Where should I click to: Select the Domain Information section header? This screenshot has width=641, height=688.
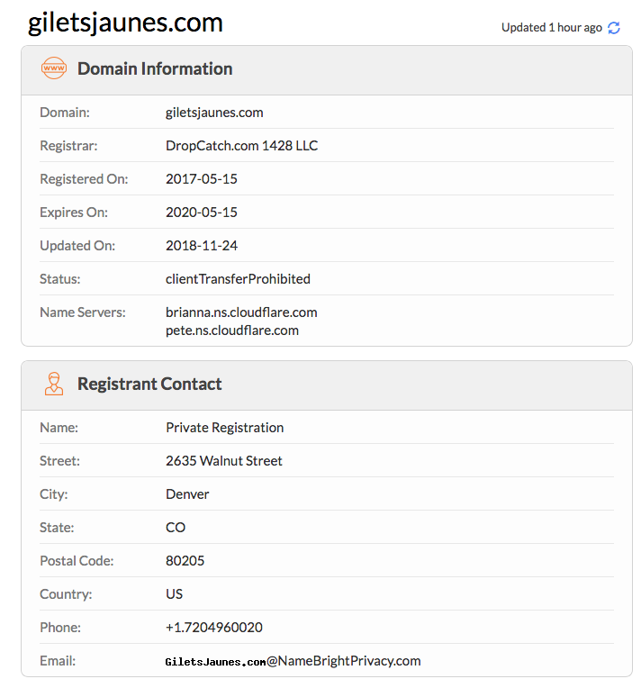[155, 69]
